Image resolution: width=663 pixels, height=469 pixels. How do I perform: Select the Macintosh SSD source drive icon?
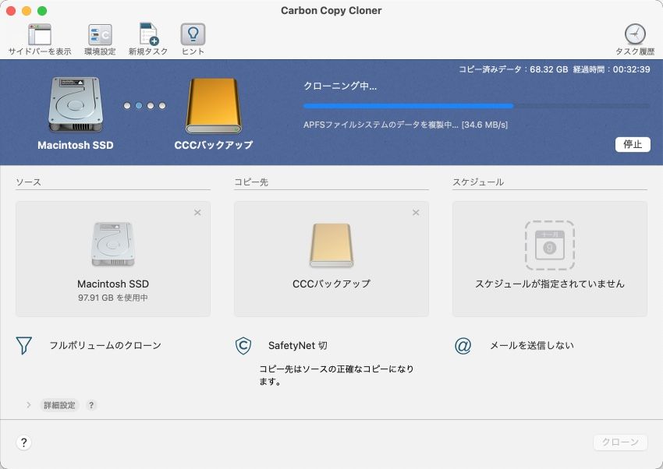(x=113, y=244)
